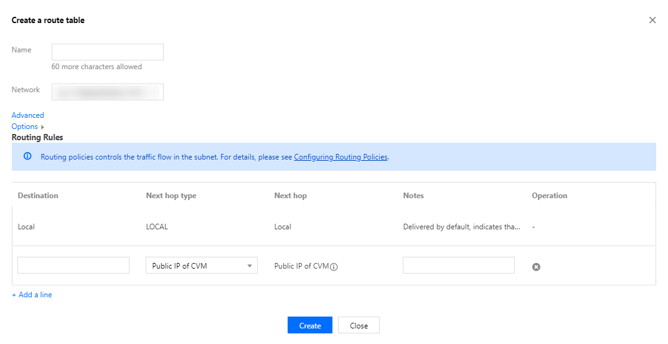The image size is (668, 344).
Task: Open the Configuring Routing Policies link
Action: coord(341,157)
